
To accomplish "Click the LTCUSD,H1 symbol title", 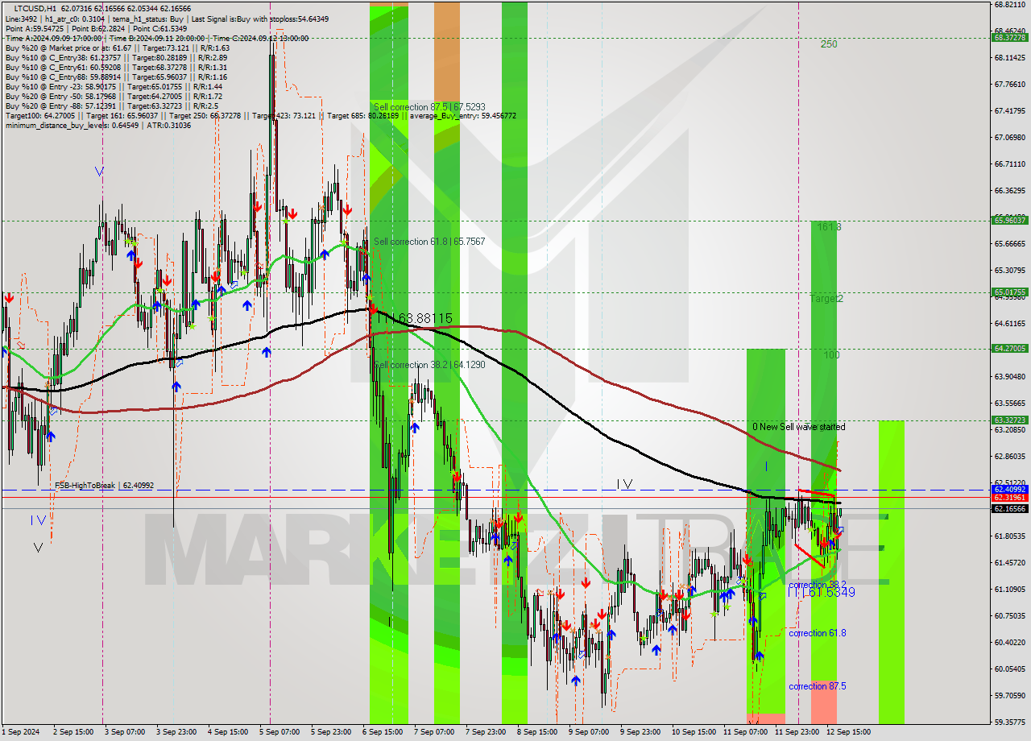I will click(x=36, y=8).
